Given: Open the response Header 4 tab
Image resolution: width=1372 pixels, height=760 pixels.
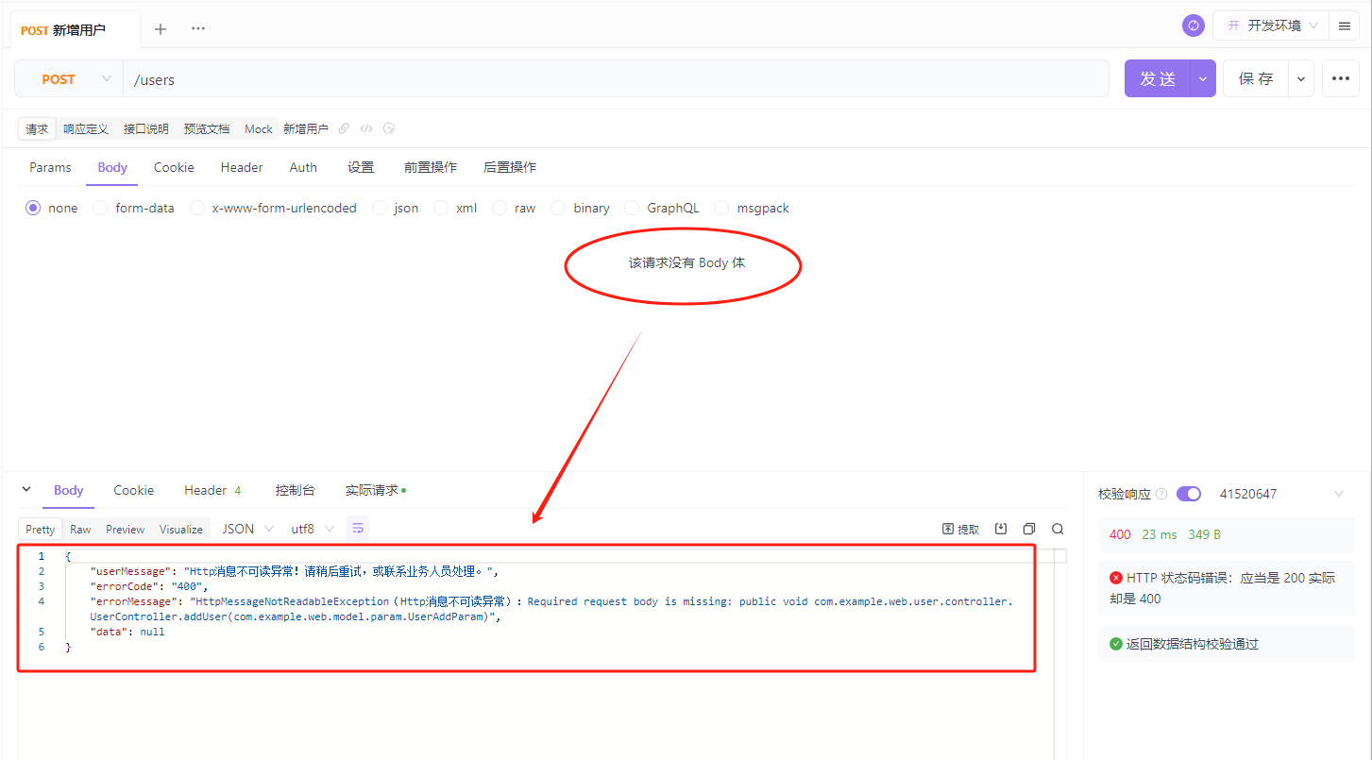Looking at the screenshot, I should pos(214,490).
